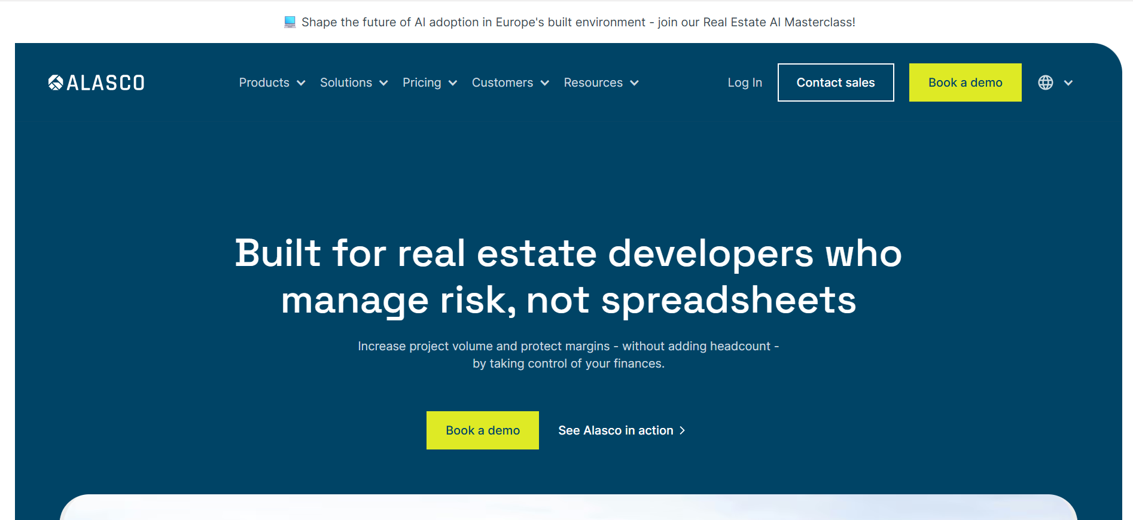Click the laptop icon in the announcement banner
Viewport: 1133px width, 520px height.
pyautogui.click(x=290, y=22)
